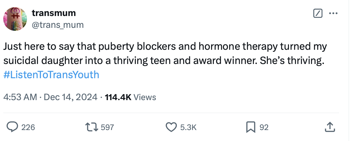Click the 5.3K likes count
Screen dimensions: 350x141
point(188,127)
